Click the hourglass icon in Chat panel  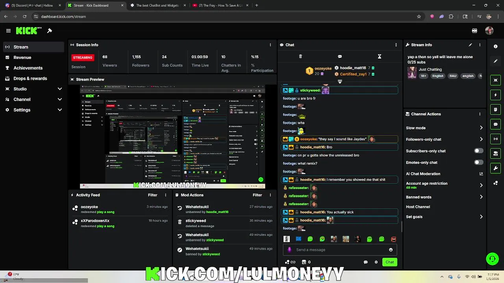tap(380, 57)
